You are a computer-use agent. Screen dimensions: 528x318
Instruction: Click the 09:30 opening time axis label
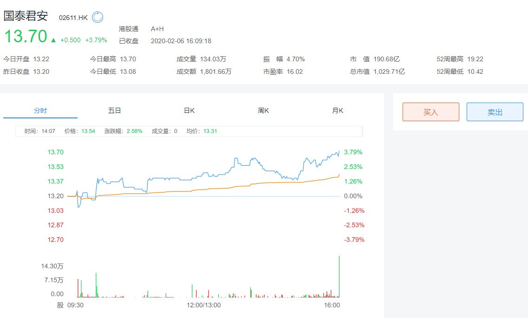coord(75,305)
